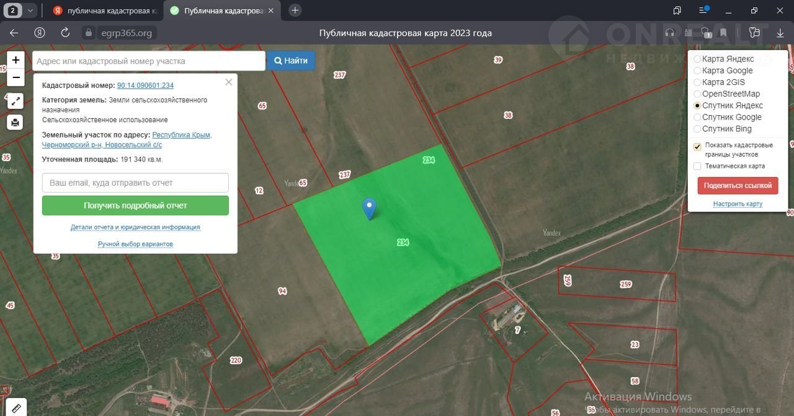Click the Найти search button
794x416 pixels.
(291, 61)
